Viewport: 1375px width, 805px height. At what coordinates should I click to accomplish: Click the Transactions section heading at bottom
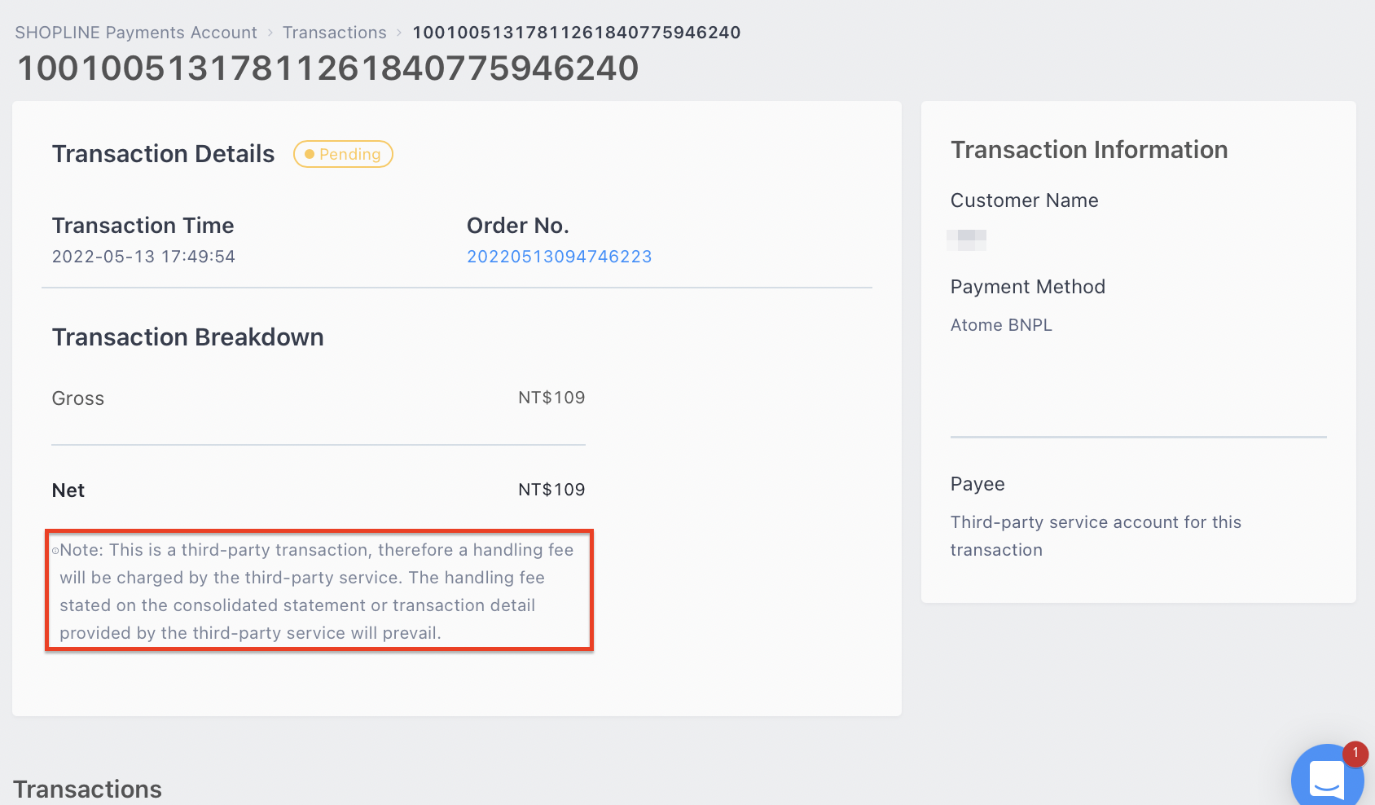point(88,789)
